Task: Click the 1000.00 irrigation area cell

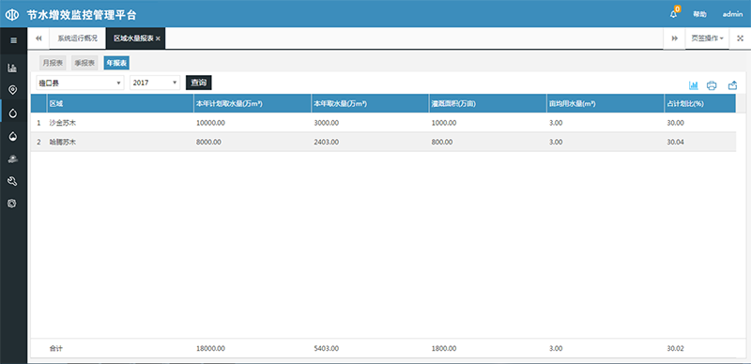Action: pos(444,123)
